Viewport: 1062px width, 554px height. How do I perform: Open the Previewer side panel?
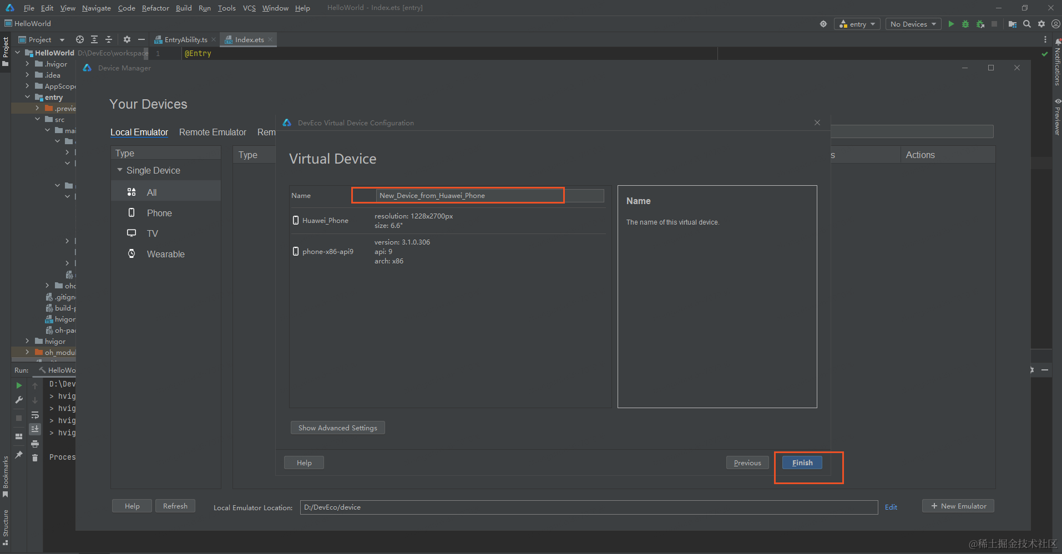pos(1057,117)
